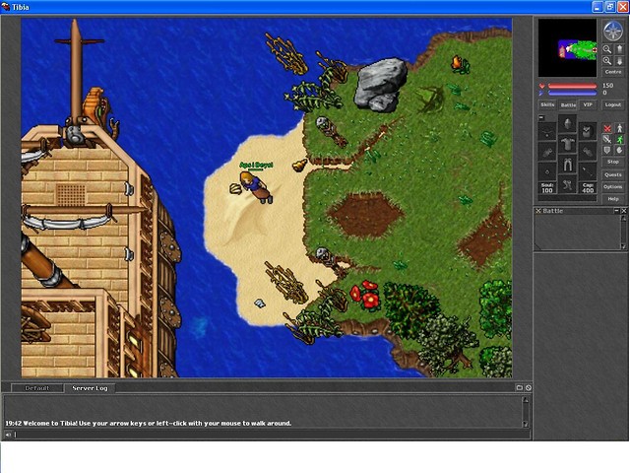This screenshot has height=473, width=630.
Task: Set stand mode white figure
Action: 619,129
